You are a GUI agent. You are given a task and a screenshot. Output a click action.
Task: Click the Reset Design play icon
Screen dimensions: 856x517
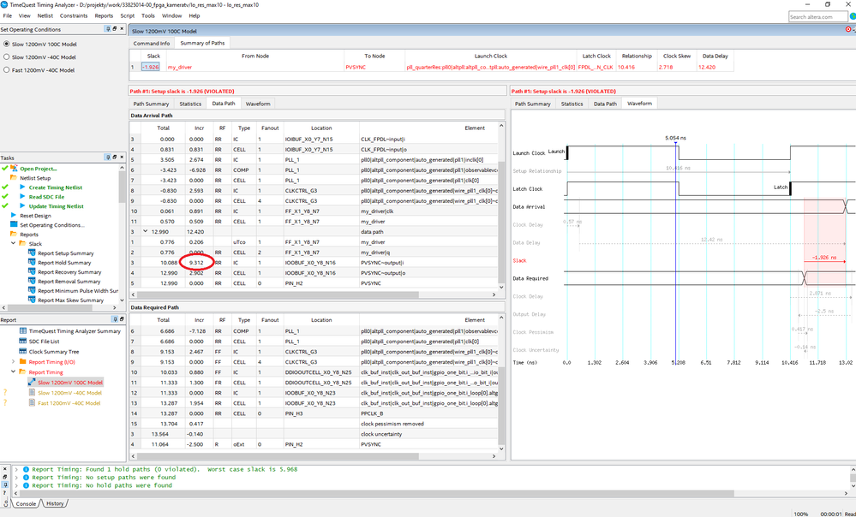[14, 216]
